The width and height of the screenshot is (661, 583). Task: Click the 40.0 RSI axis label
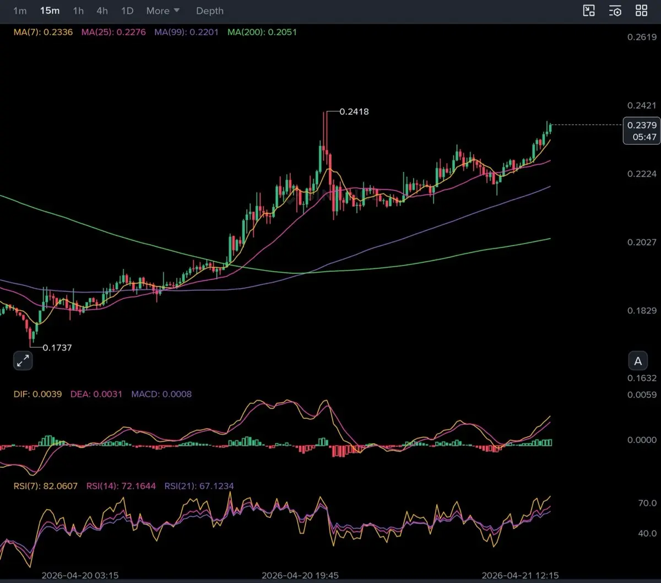(x=647, y=533)
